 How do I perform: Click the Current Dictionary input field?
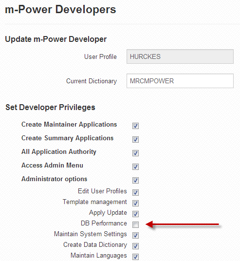[180, 81]
